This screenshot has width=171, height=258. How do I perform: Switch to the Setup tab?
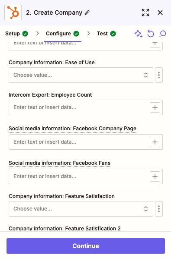(16, 34)
